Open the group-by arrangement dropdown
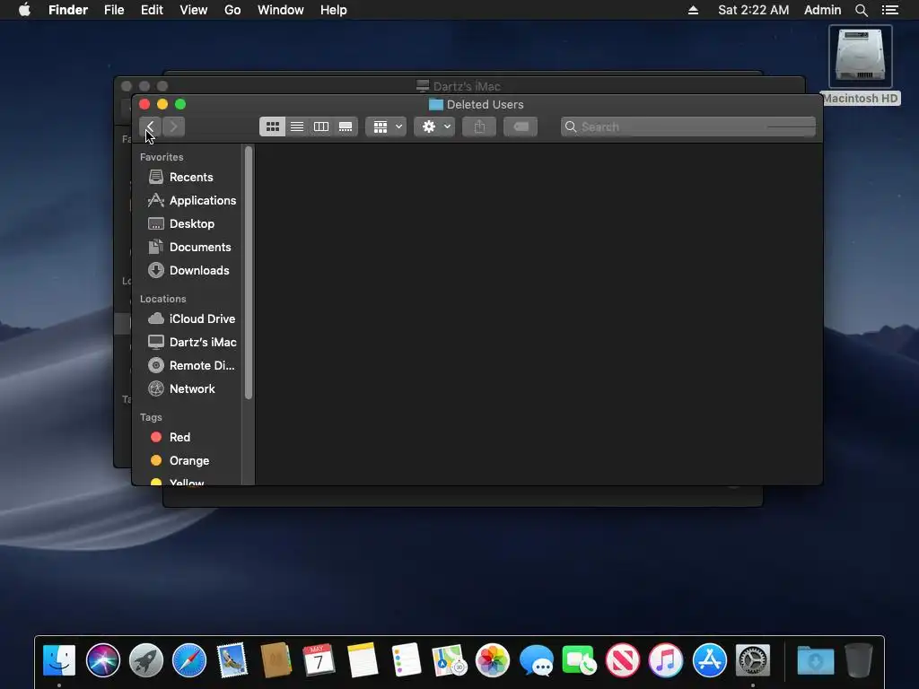Screen dimensions: 919x689 (x=386, y=126)
